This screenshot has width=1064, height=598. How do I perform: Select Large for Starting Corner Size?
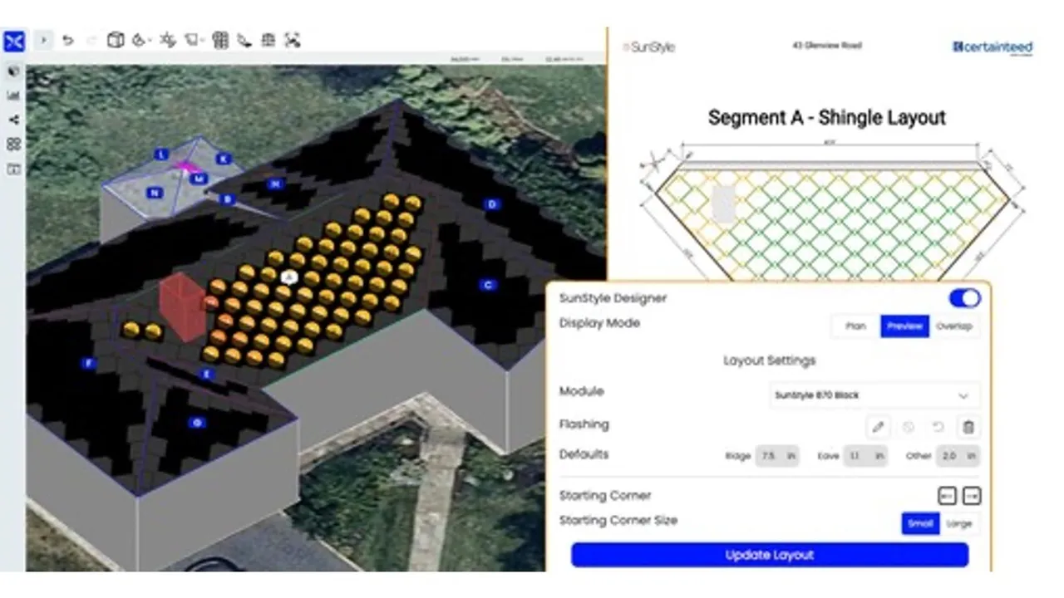tap(959, 524)
